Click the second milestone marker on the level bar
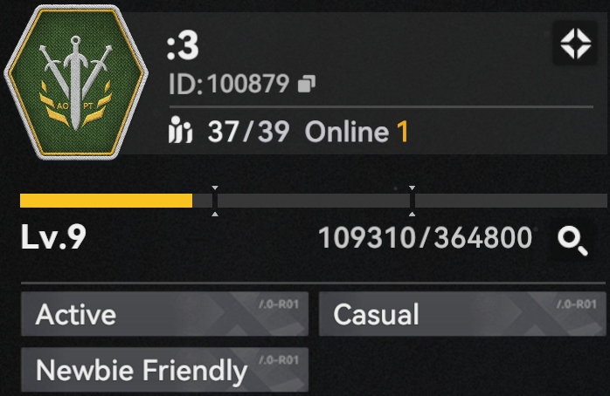Screen dimensions: 610x396 412,201
